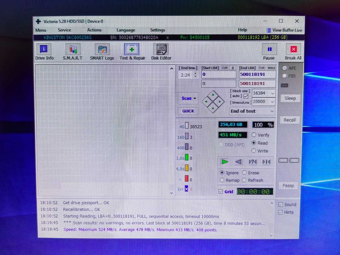
Task: Toggle the Sound checkbox
Action: coord(280,204)
